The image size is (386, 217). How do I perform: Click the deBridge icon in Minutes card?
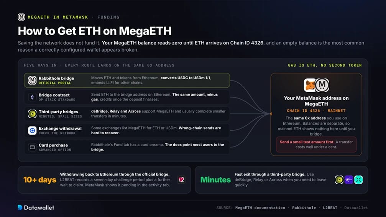coord(339,179)
